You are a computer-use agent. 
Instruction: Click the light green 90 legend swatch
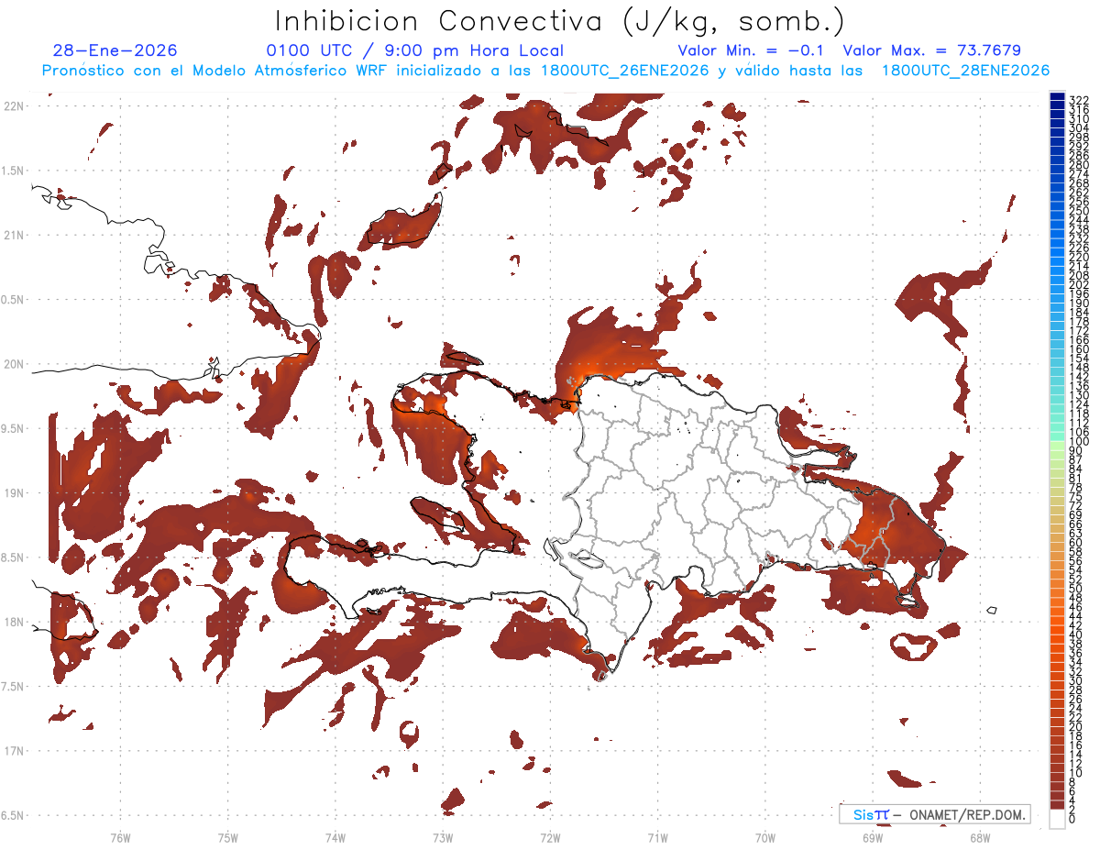[x=1057, y=446]
